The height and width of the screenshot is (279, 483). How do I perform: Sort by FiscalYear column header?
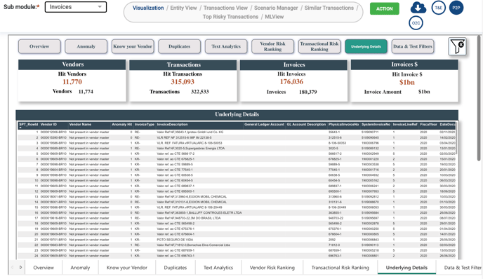(428, 125)
